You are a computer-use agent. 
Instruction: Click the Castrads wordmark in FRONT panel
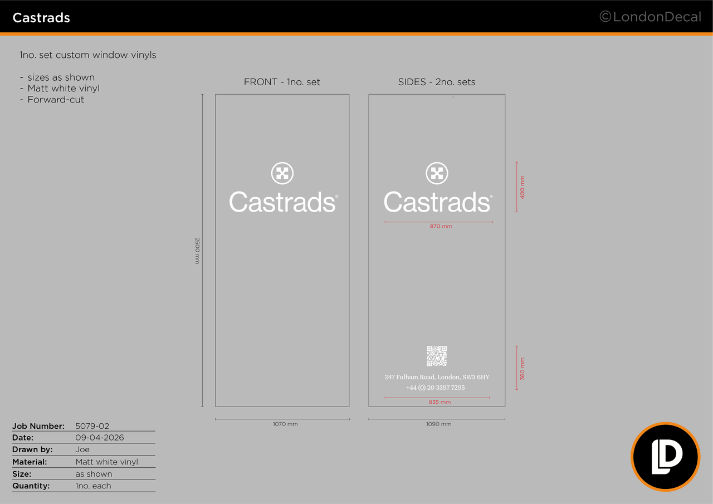click(x=283, y=202)
